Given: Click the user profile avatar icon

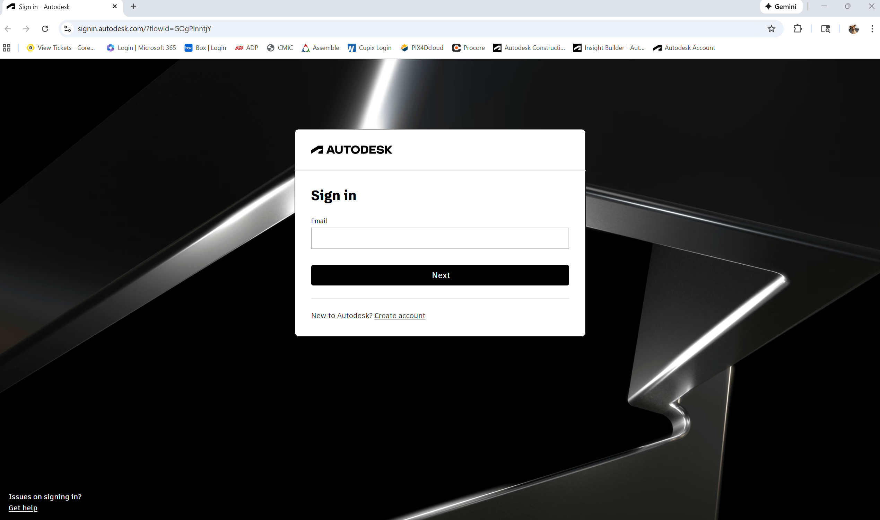Looking at the screenshot, I should [x=853, y=29].
